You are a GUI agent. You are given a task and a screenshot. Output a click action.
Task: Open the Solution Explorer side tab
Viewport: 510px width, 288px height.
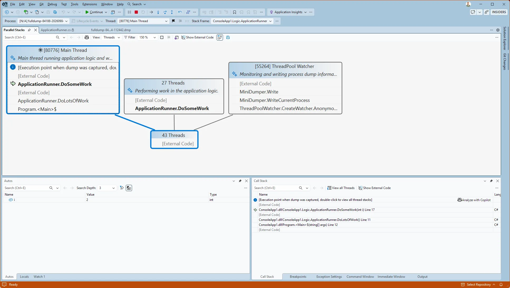pos(505,38)
